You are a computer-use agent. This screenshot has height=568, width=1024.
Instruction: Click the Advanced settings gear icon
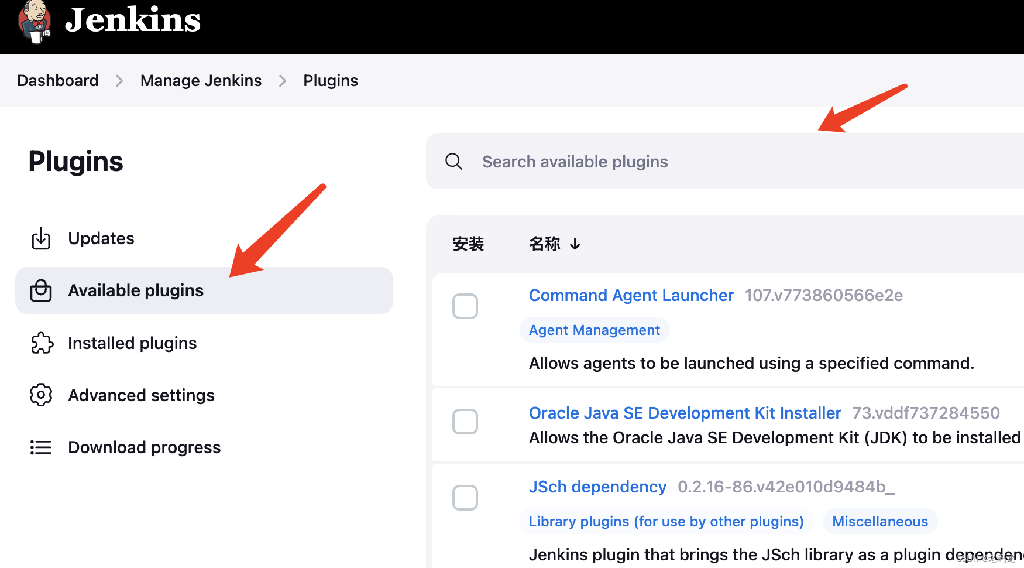click(41, 395)
